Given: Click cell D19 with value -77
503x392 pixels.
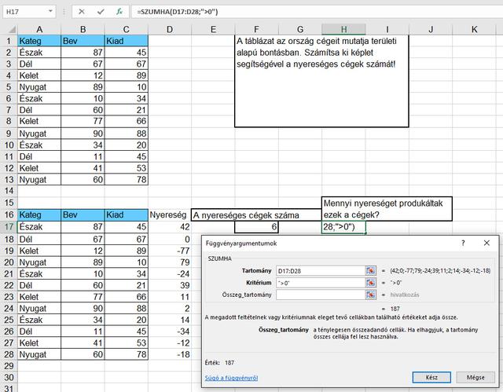Looking at the screenshot, I should pyautogui.click(x=170, y=251).
